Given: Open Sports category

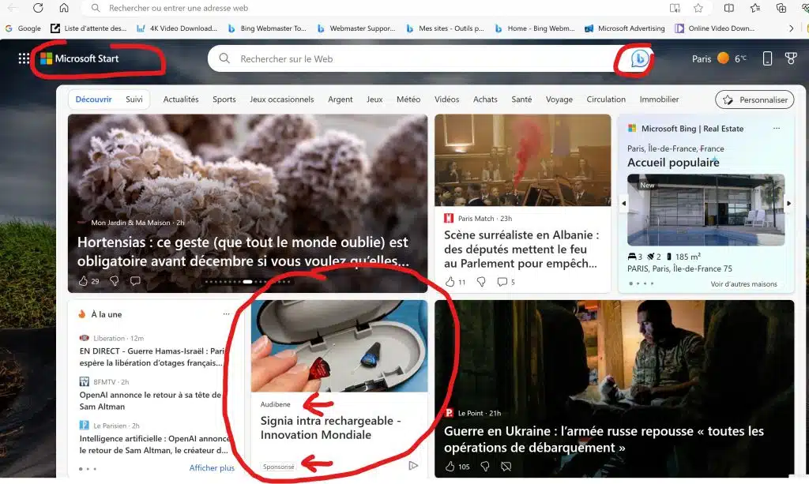Looking at the screenshot, I should (224, 99).
